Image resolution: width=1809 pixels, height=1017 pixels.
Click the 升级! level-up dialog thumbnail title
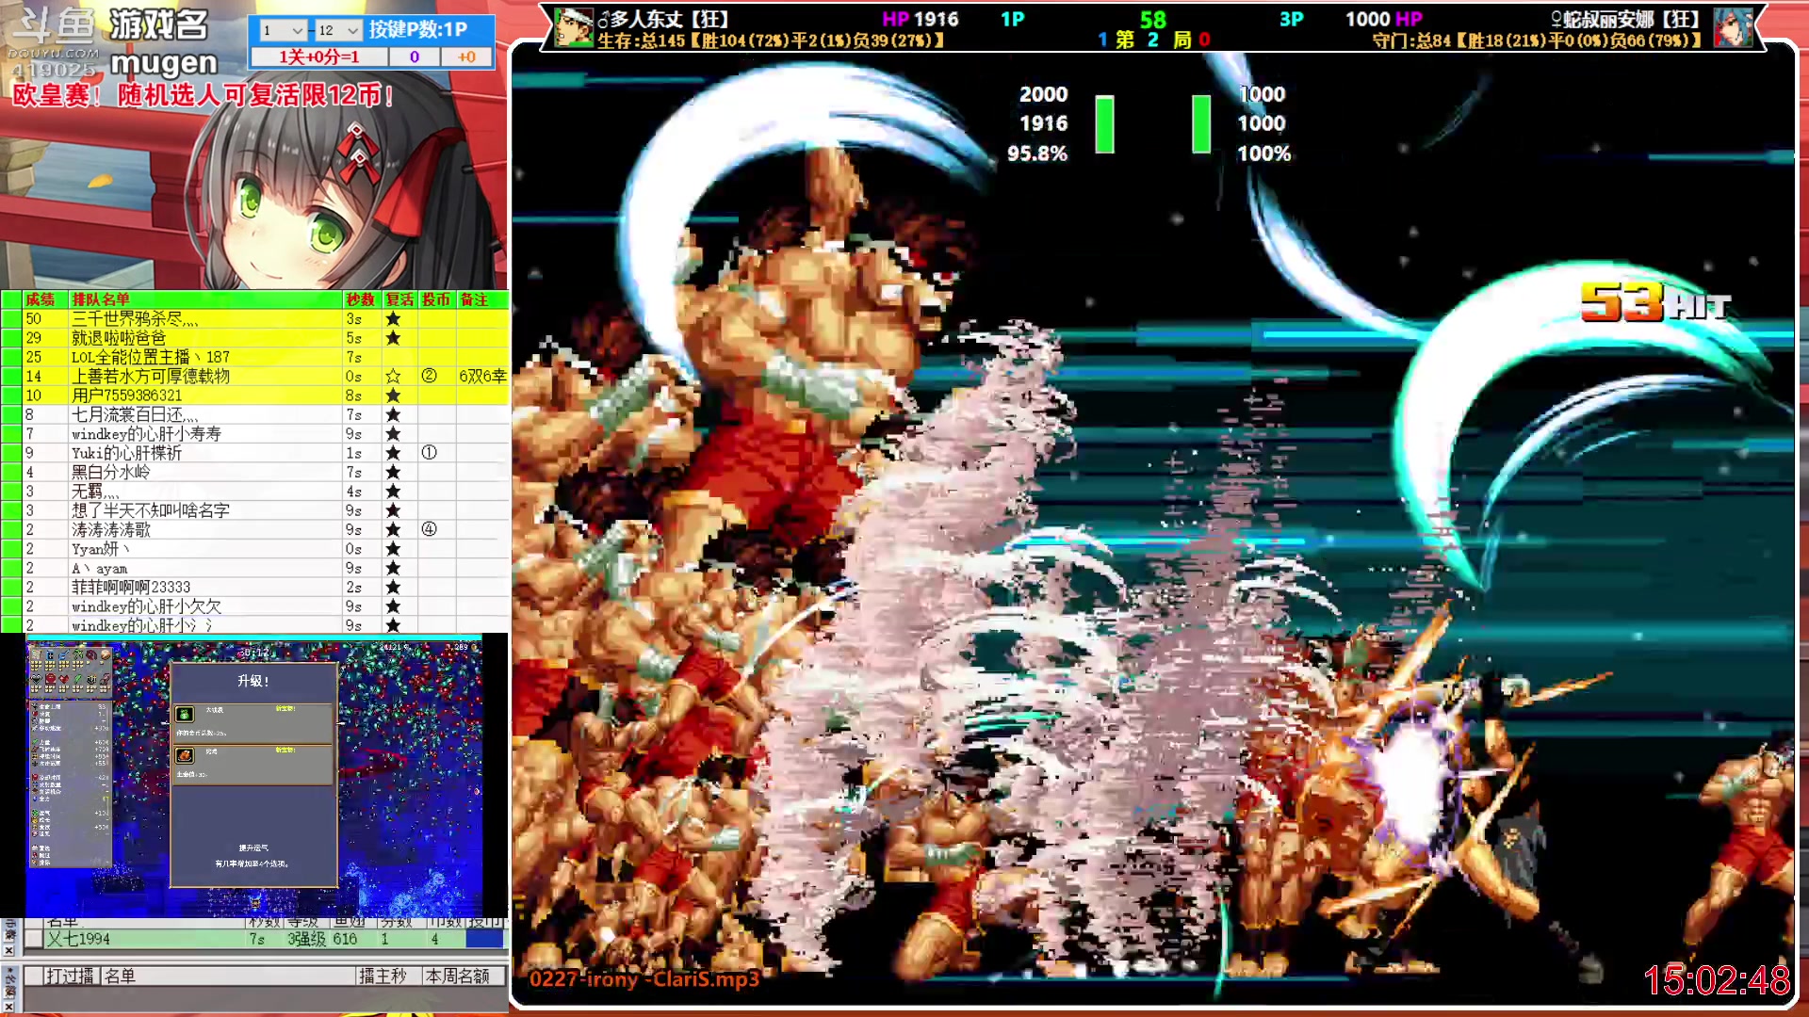point(253,681)
